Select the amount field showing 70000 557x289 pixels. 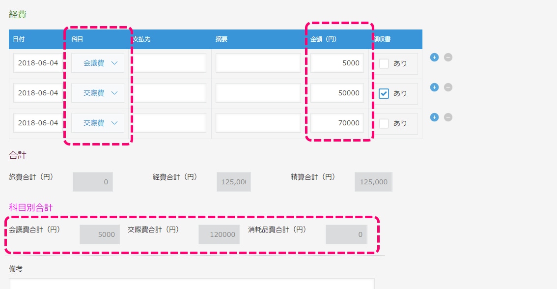337,123
